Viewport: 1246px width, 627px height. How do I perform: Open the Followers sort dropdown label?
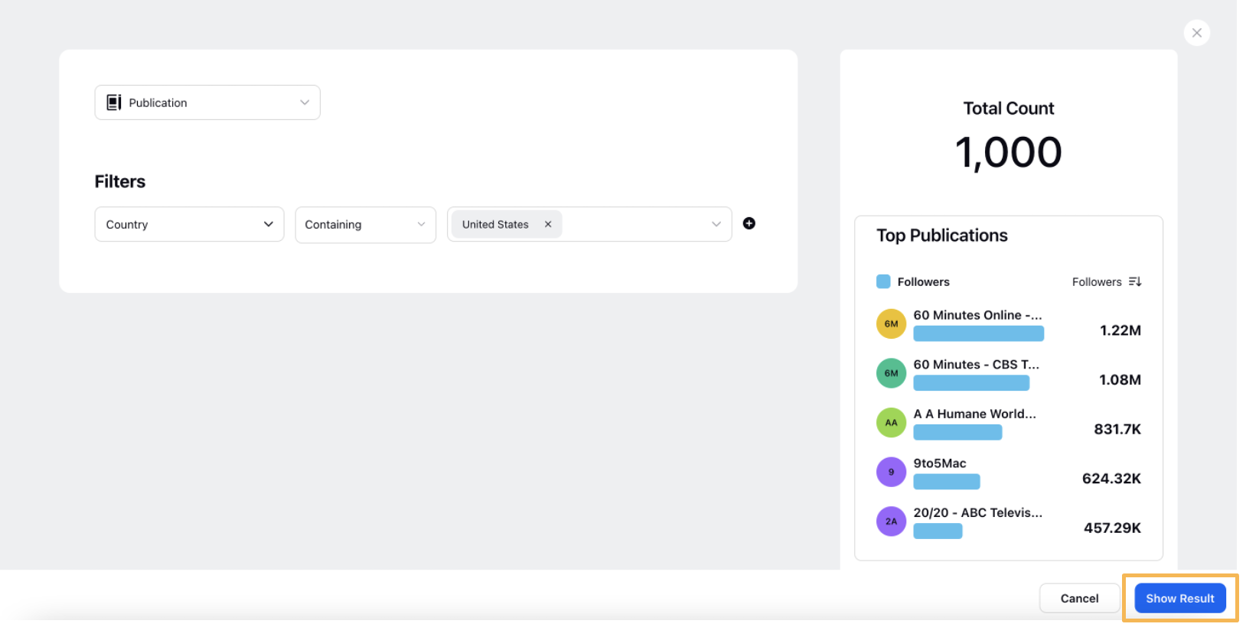(1097, 281)
